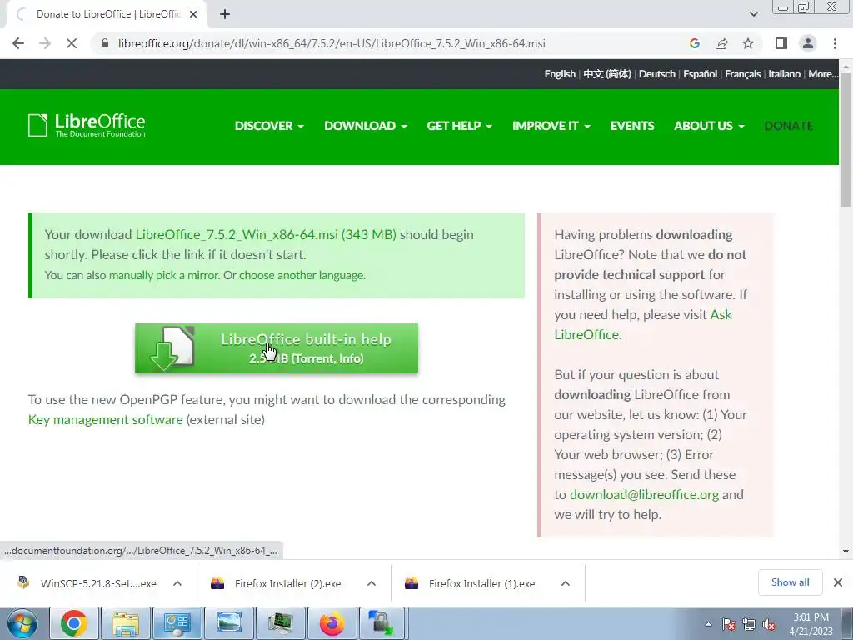Open the taskbar clock 3:01 PM
Screen dimensions: 853x640
(x=811, y=624)
